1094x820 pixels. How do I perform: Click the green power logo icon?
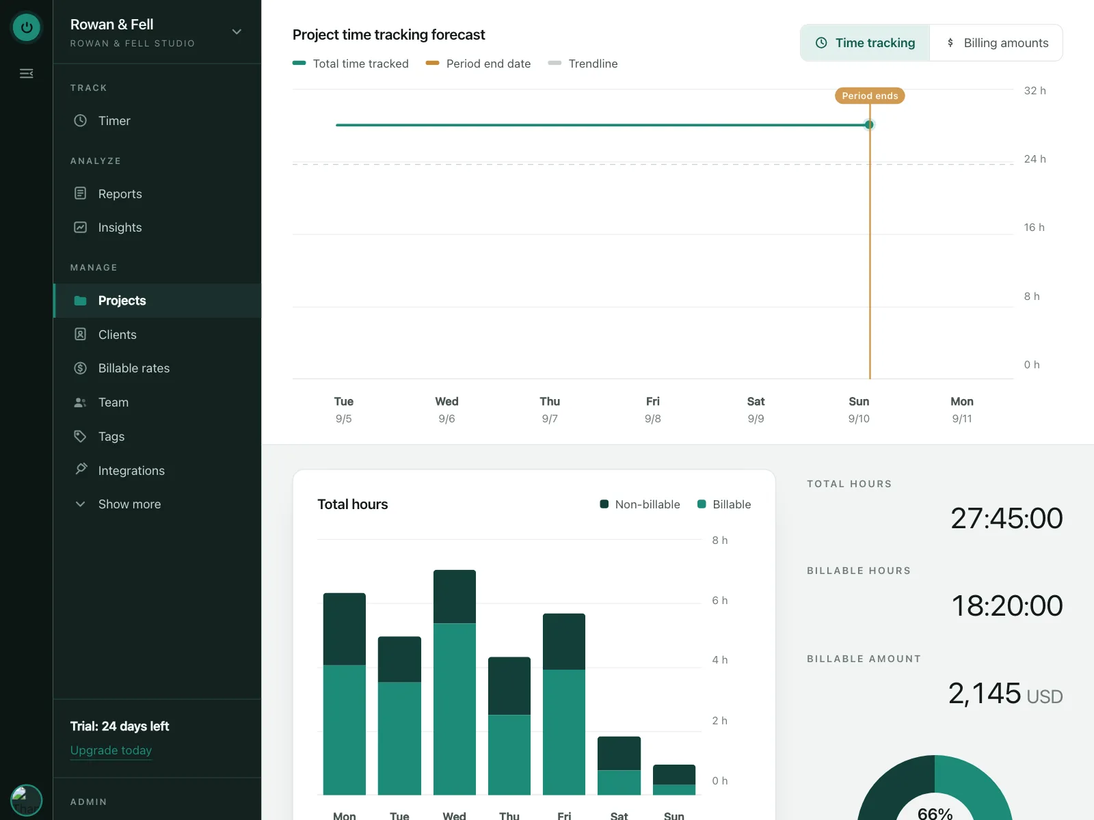[27, 27]
